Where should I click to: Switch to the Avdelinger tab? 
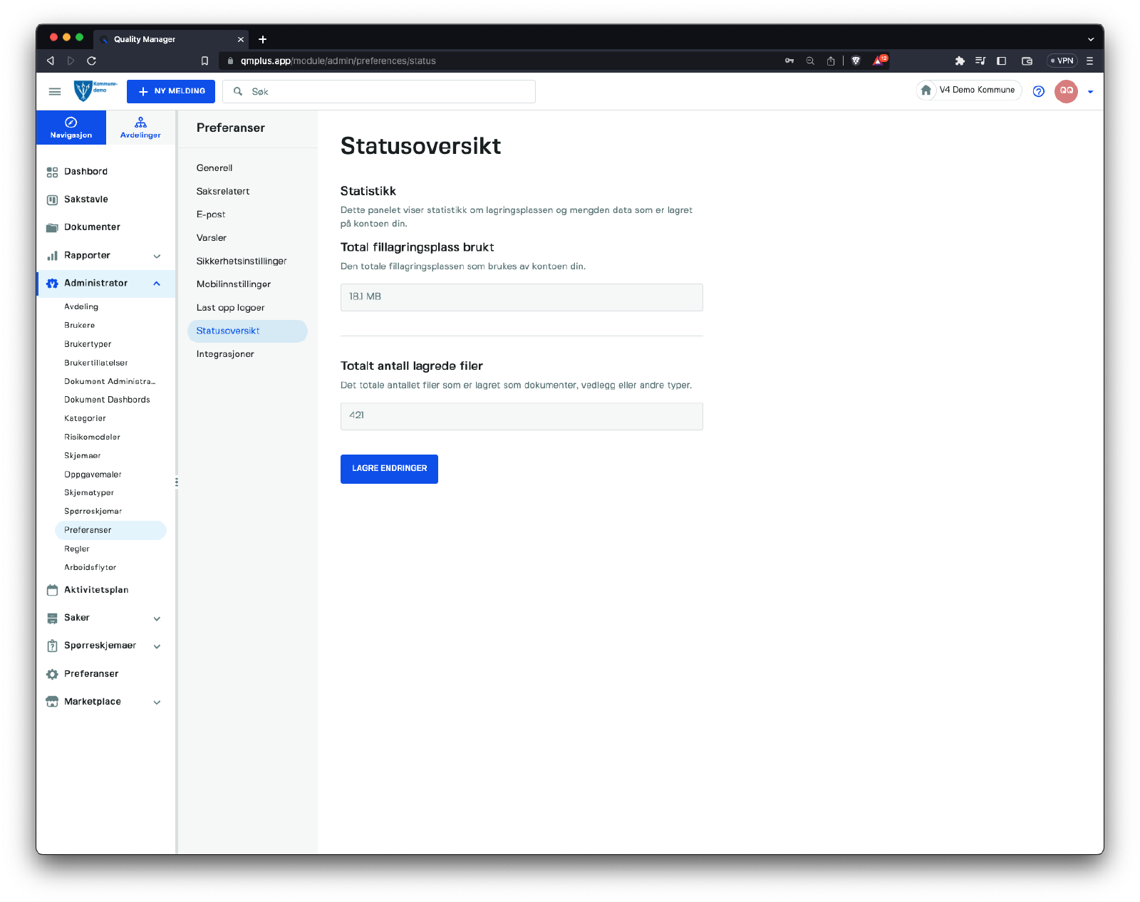tap(140, 128)
